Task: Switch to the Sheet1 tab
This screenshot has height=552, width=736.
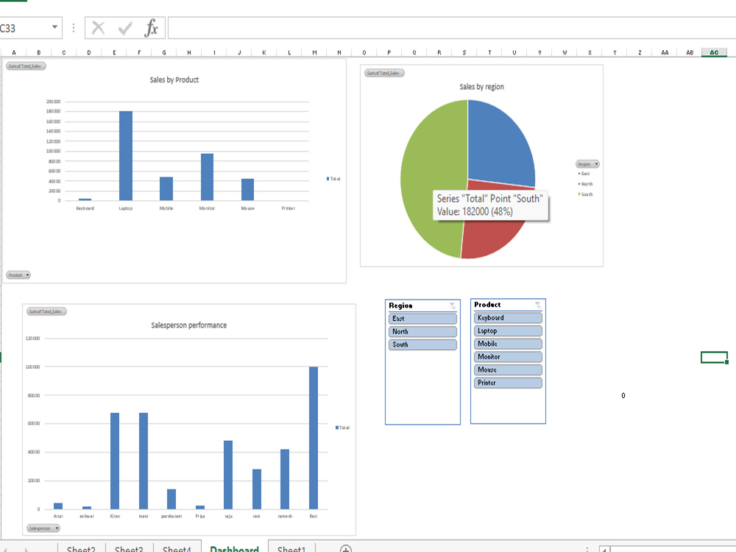Action: (x=291, y=548)
